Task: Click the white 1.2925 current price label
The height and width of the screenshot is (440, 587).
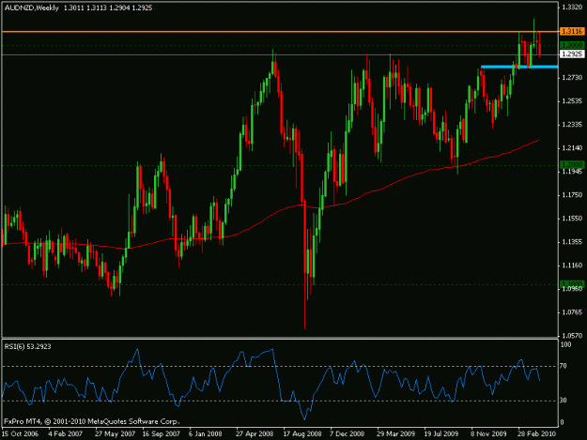Action: click(x=572, y=54)
